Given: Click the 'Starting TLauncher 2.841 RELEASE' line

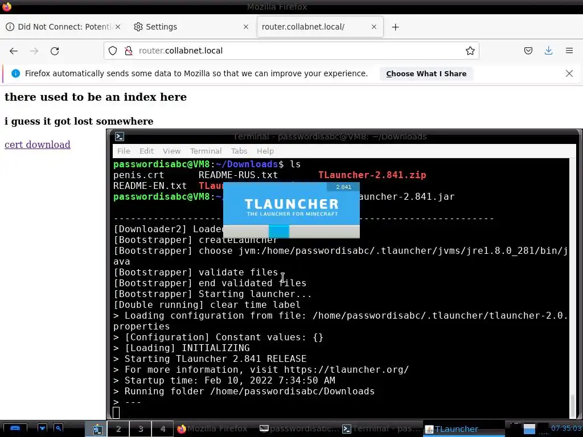Looking at the screenshot, I should click(x=215, y=359).
